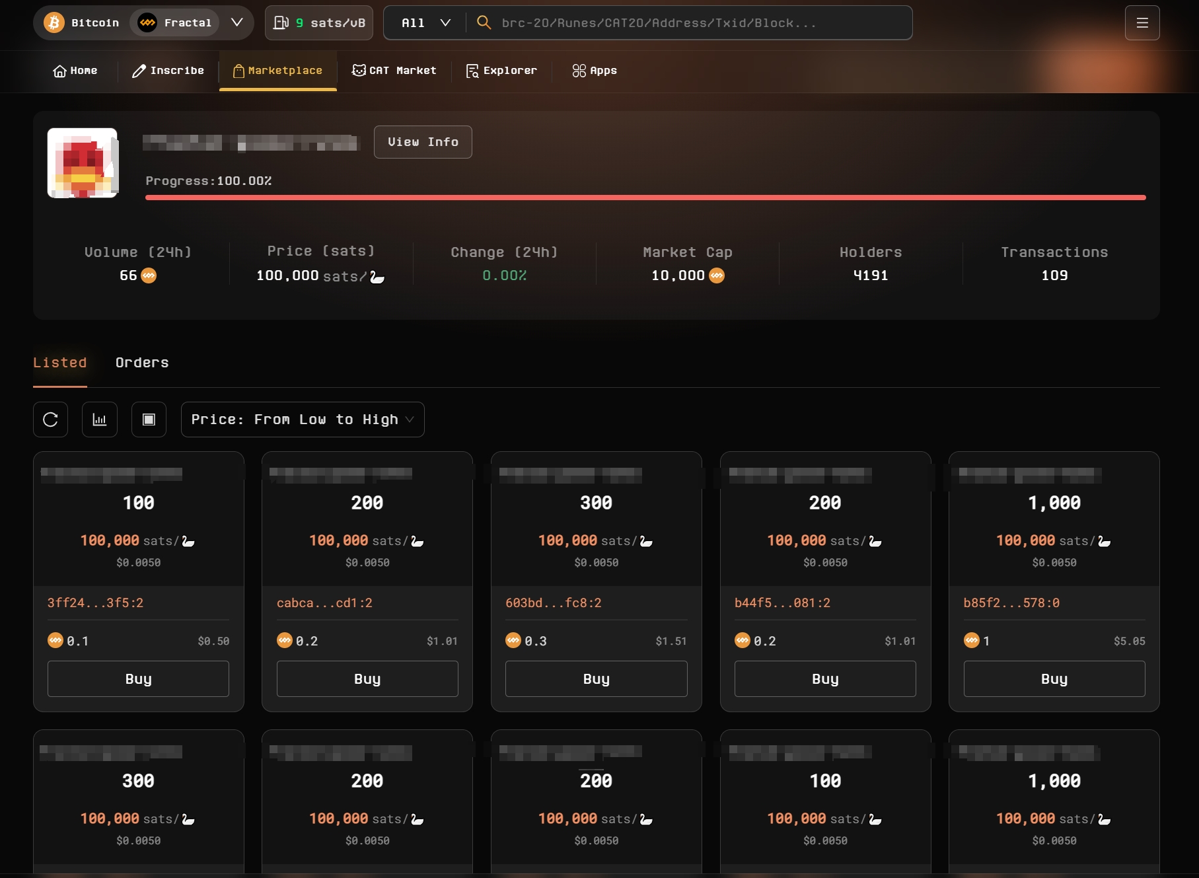Click the refresh listings icon

click(x=50, y=420)
